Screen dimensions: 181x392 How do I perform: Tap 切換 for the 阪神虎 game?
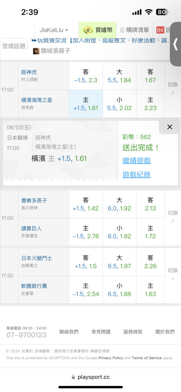[172, 89]
